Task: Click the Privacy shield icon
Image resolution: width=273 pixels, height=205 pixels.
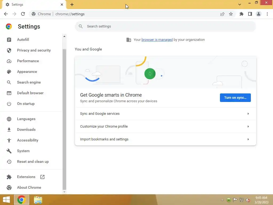Action: (x=9, y=50)
